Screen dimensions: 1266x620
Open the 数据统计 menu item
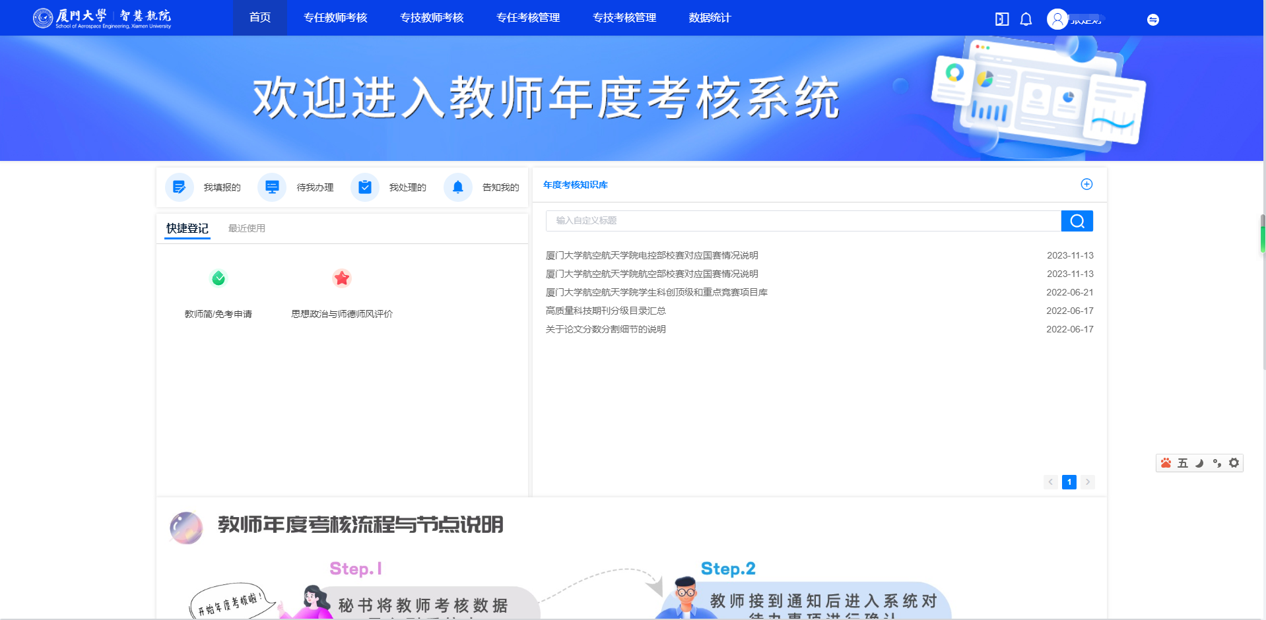click(x=710, y=18)
